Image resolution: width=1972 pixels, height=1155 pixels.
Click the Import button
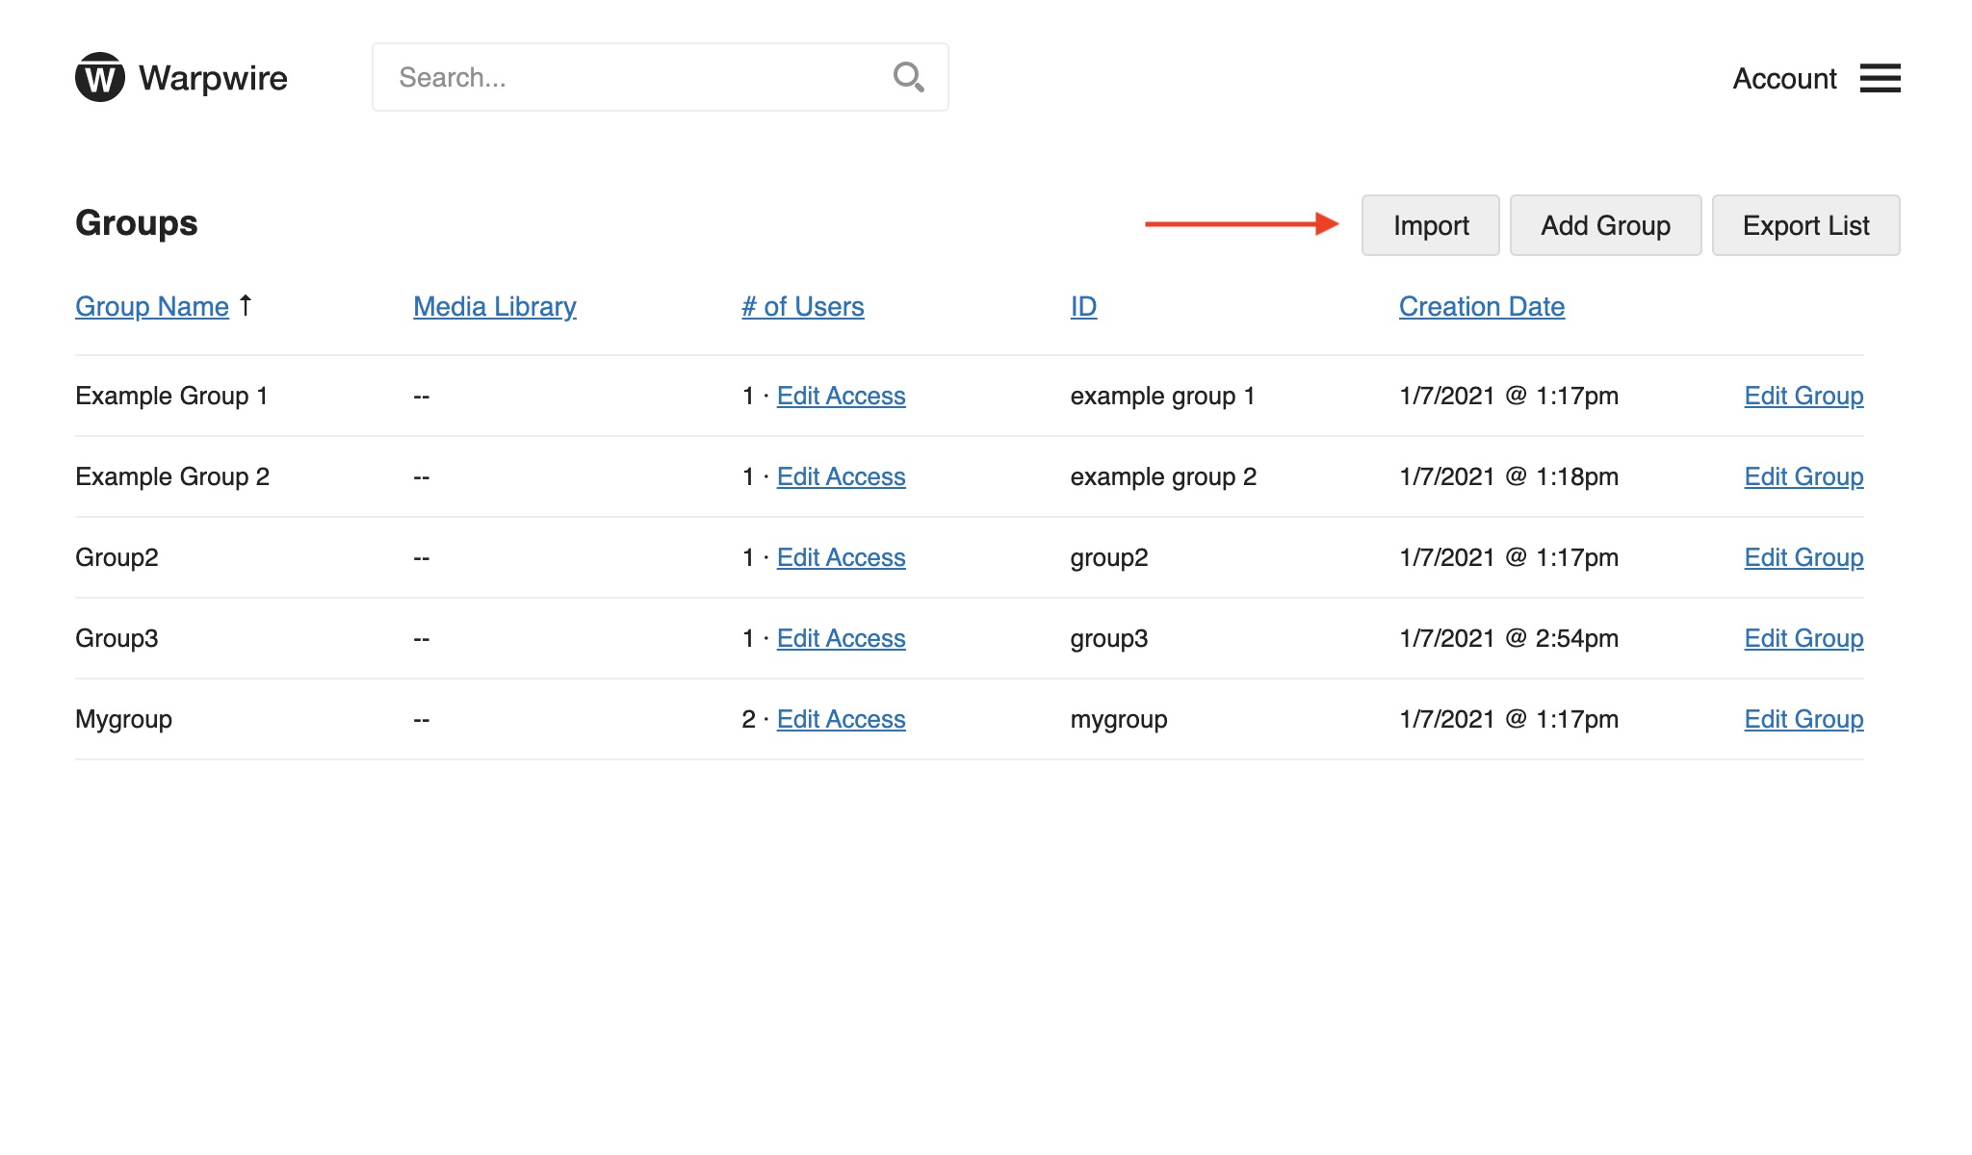1430,225
